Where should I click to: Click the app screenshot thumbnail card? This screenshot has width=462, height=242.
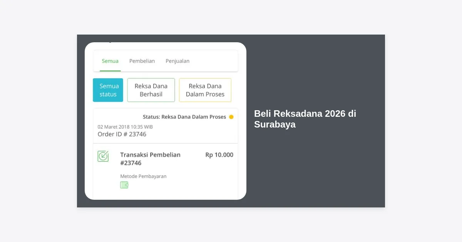click(166, 121)
